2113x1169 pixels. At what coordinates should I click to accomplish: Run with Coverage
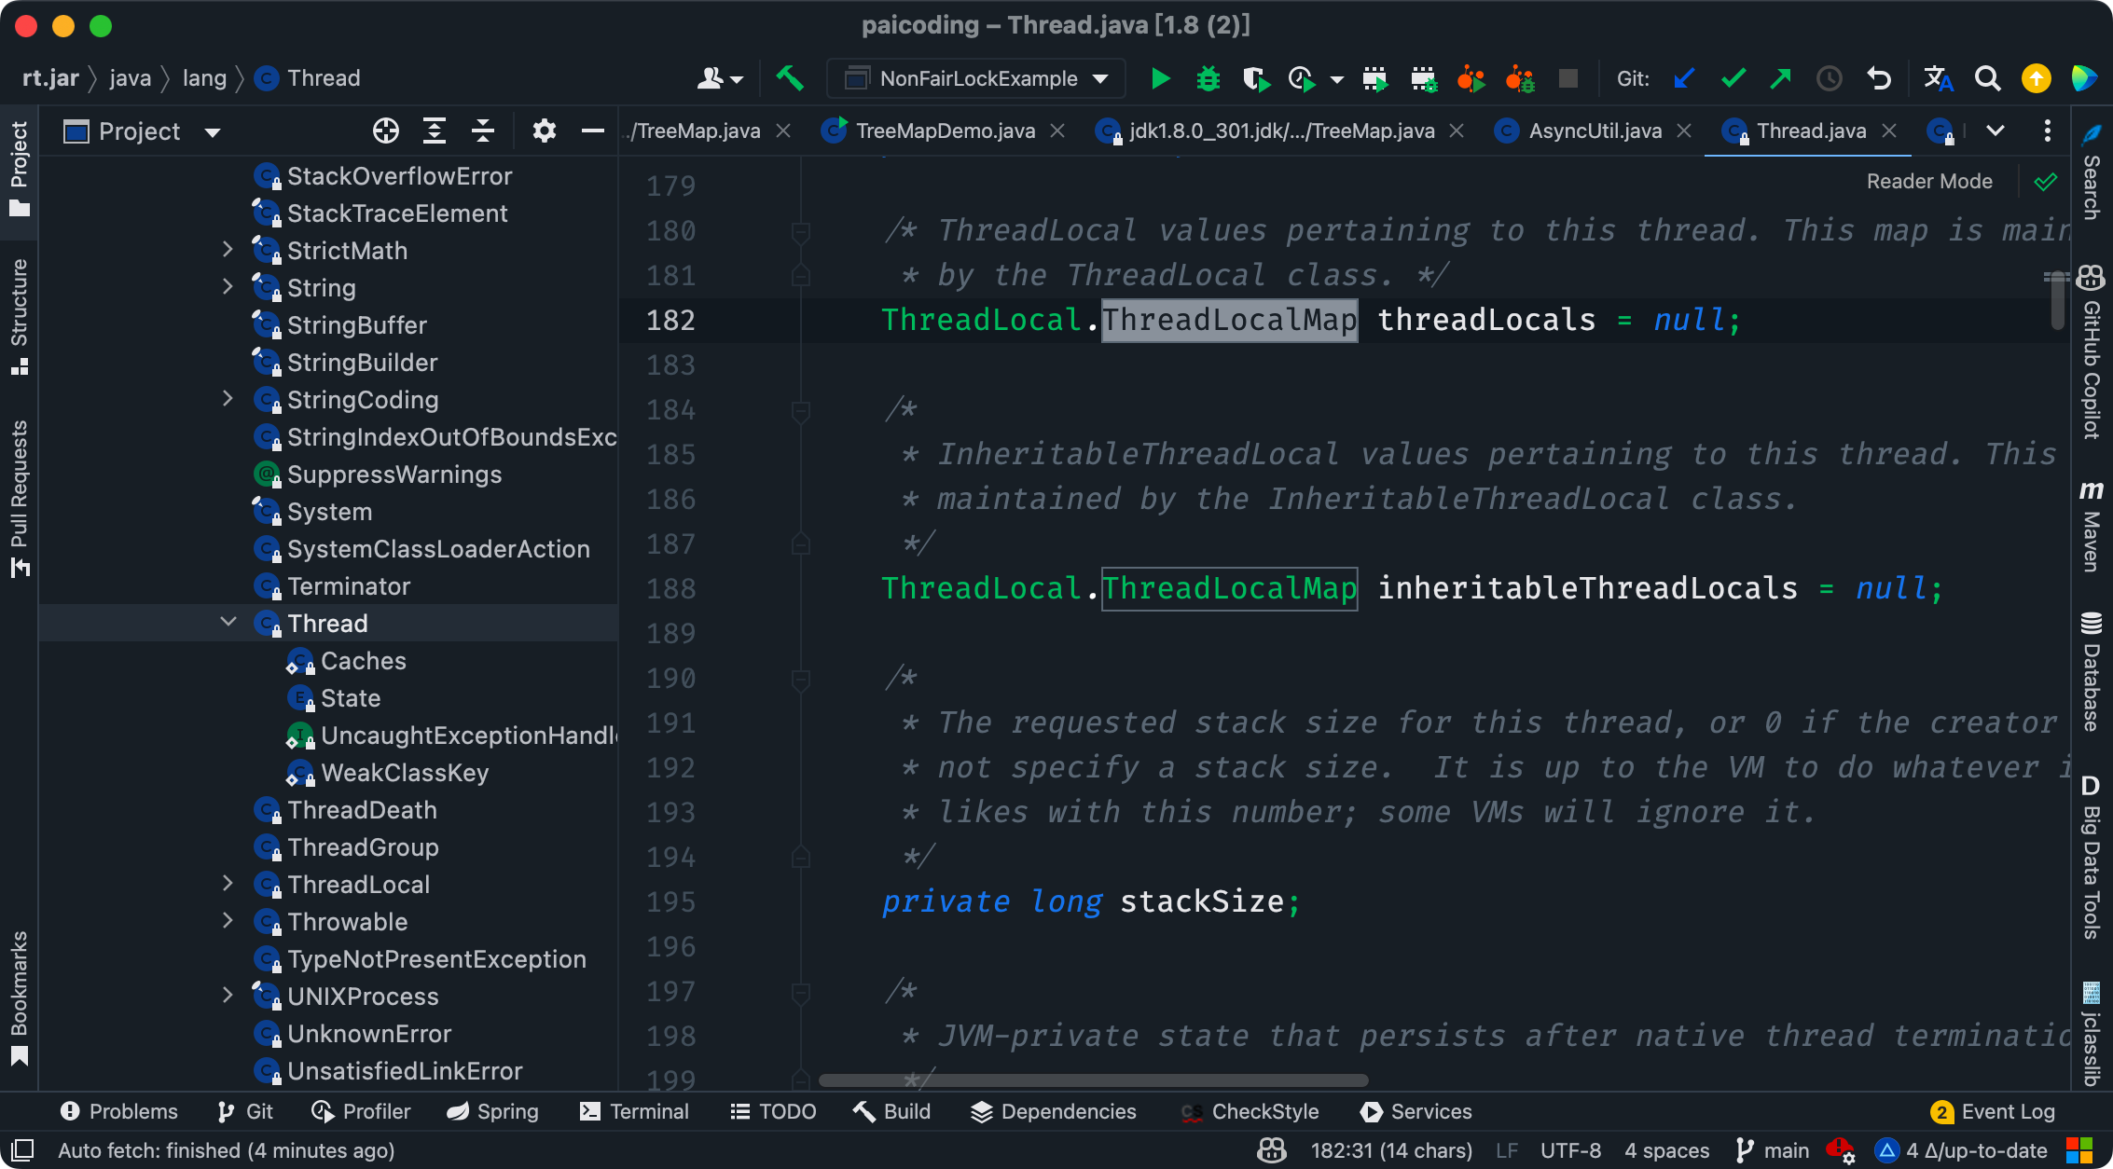click(1258, 78)
